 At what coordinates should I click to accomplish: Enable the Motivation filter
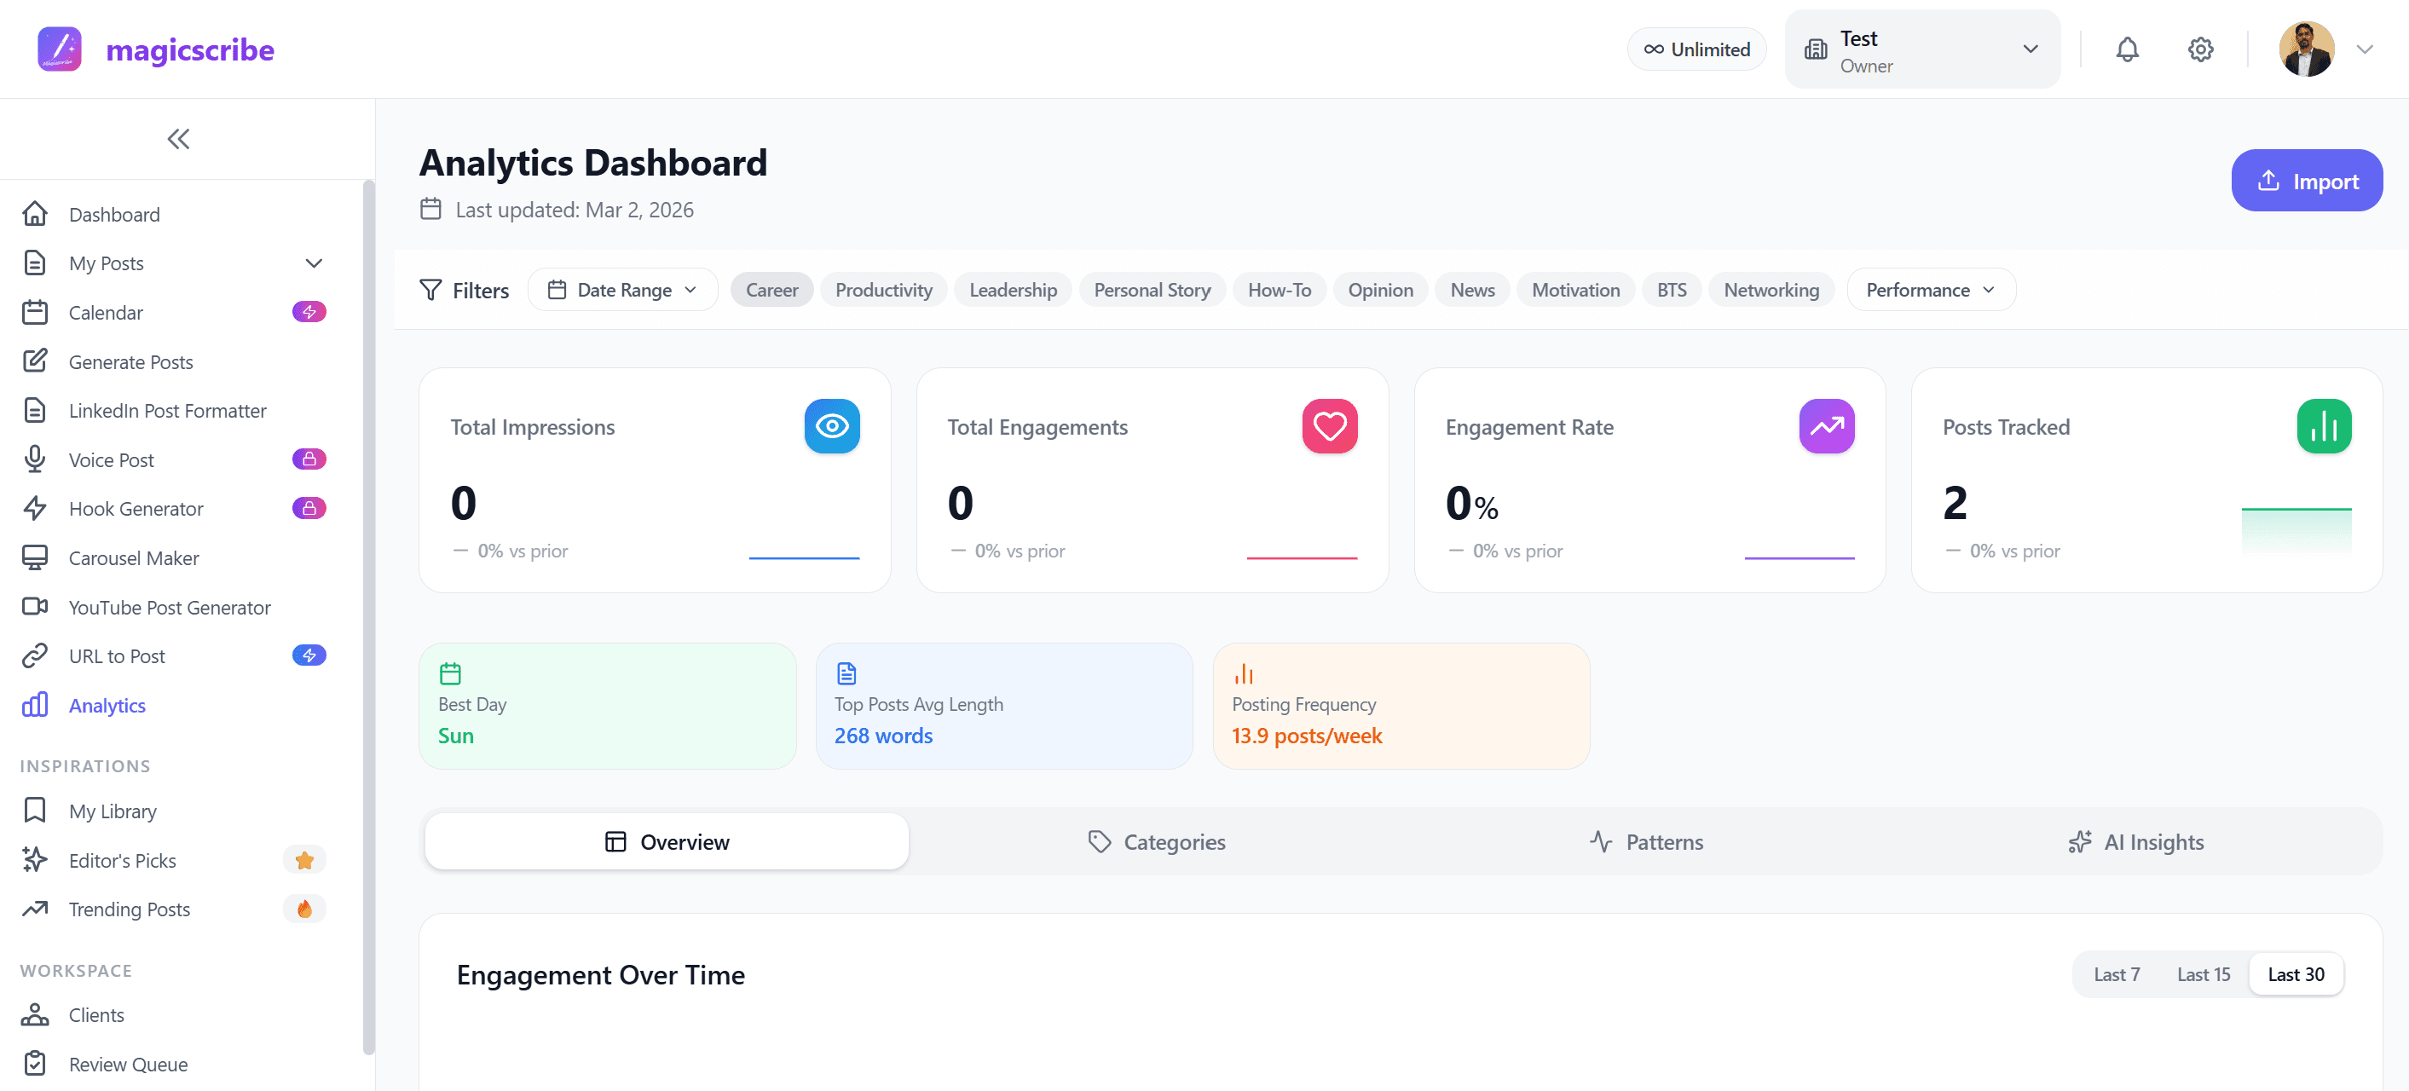pos(1574,290)
